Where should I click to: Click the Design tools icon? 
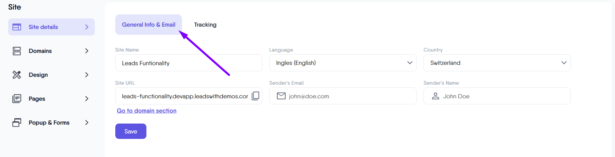click(x=17, y=75)
